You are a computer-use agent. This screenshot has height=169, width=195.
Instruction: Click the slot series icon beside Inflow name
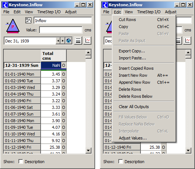[28, 20]
